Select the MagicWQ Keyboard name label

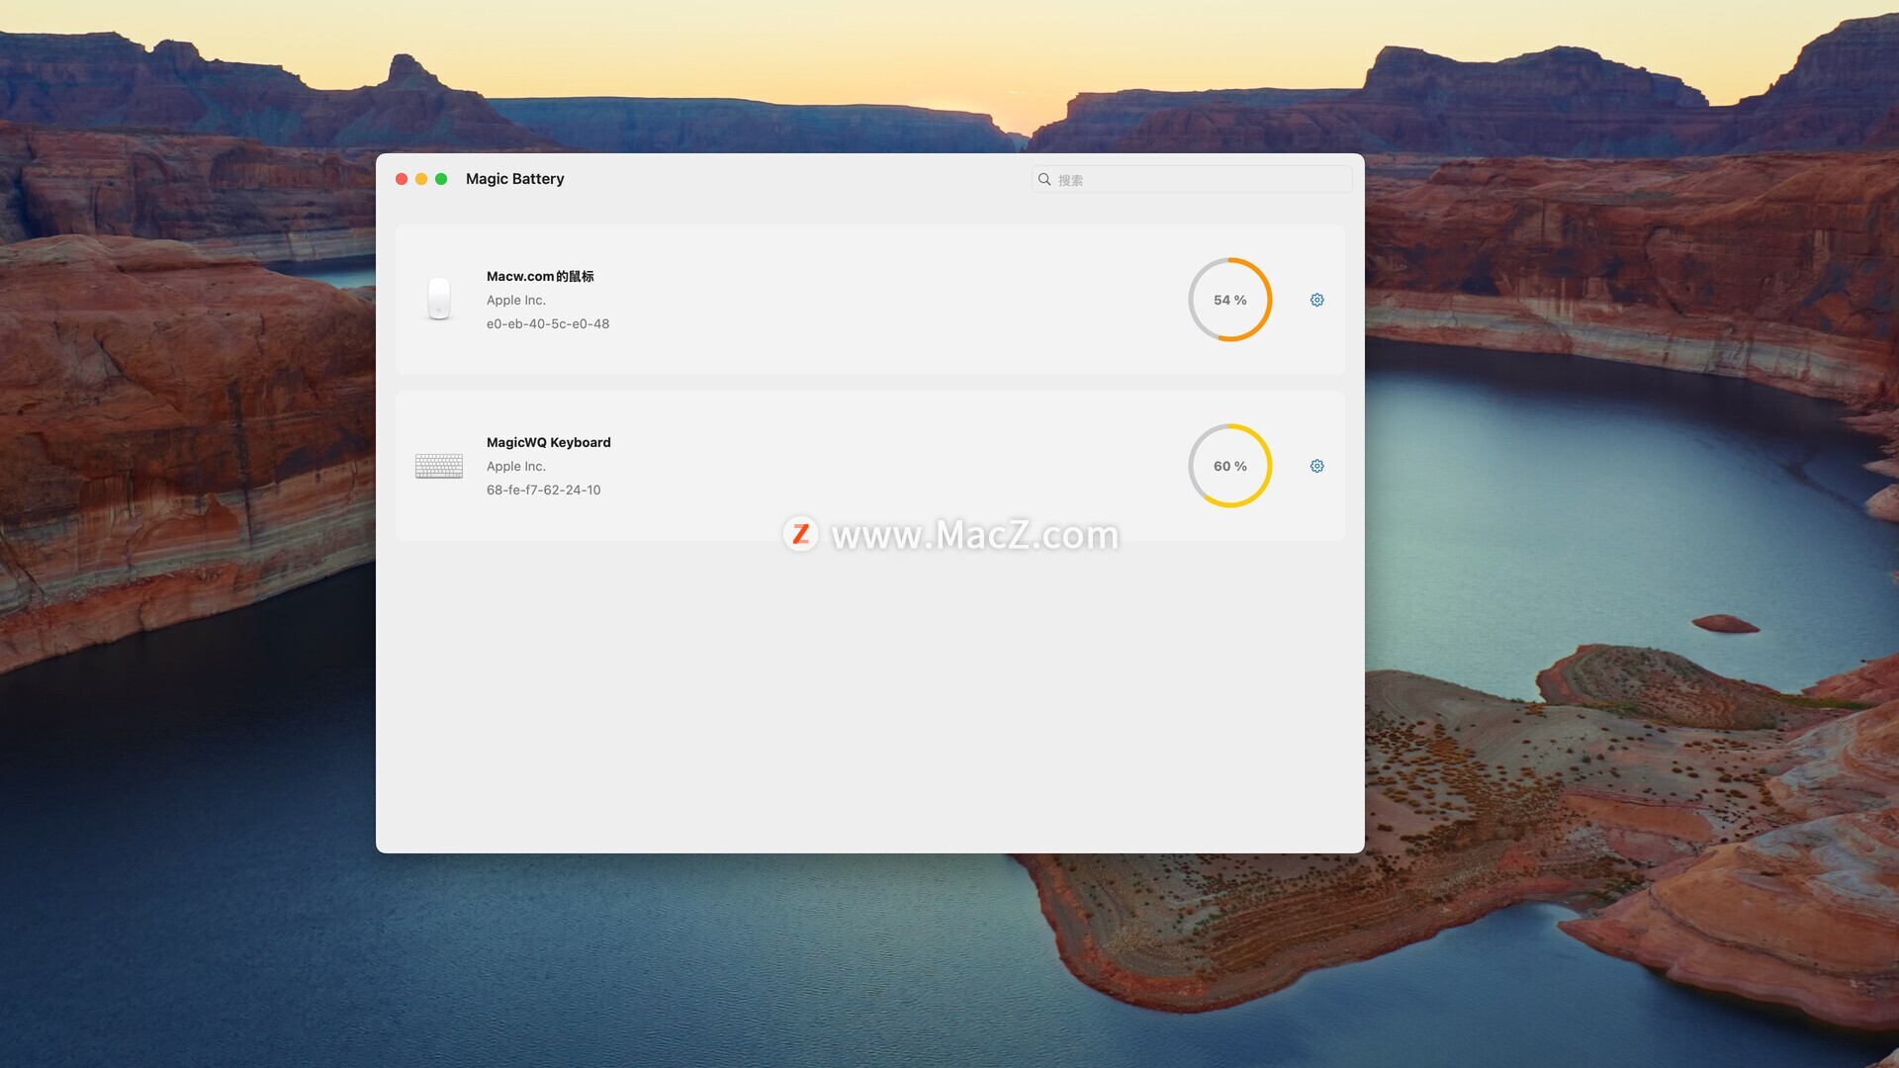548,442
